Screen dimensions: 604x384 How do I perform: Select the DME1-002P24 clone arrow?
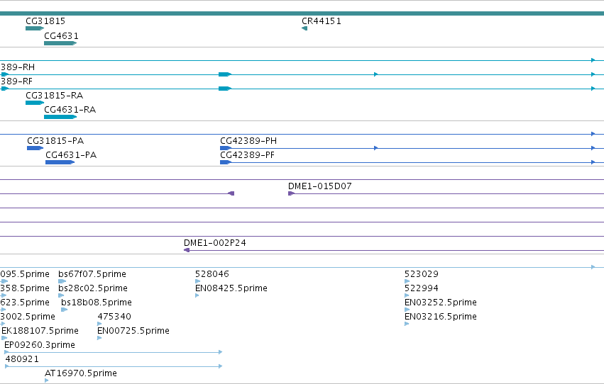[187, 250]
